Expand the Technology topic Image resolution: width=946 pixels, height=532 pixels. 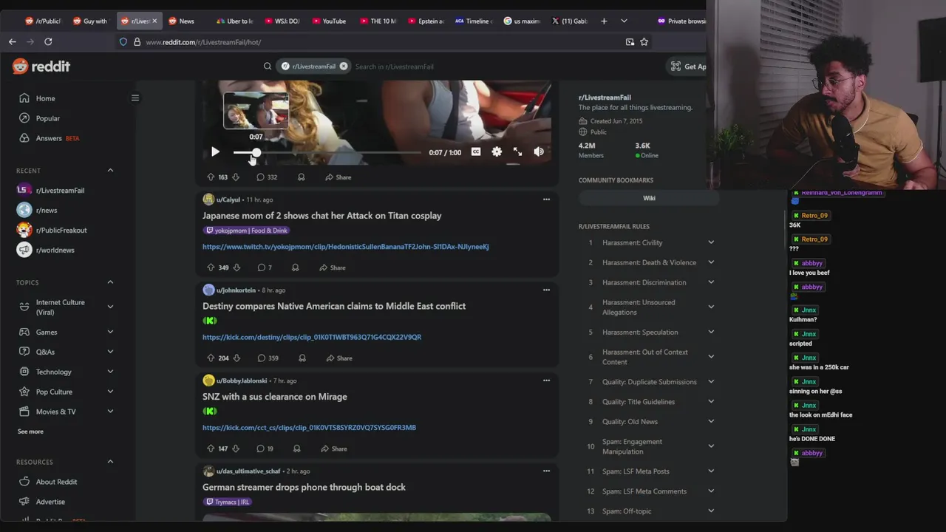pos(110,372)
